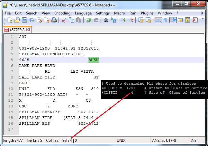Click 'Col : 32' in status bar
208x146 pixels.
[52, 141]
